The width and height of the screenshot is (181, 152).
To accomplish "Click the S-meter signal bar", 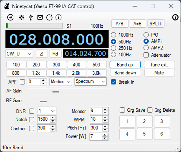I will coord(34,26).
